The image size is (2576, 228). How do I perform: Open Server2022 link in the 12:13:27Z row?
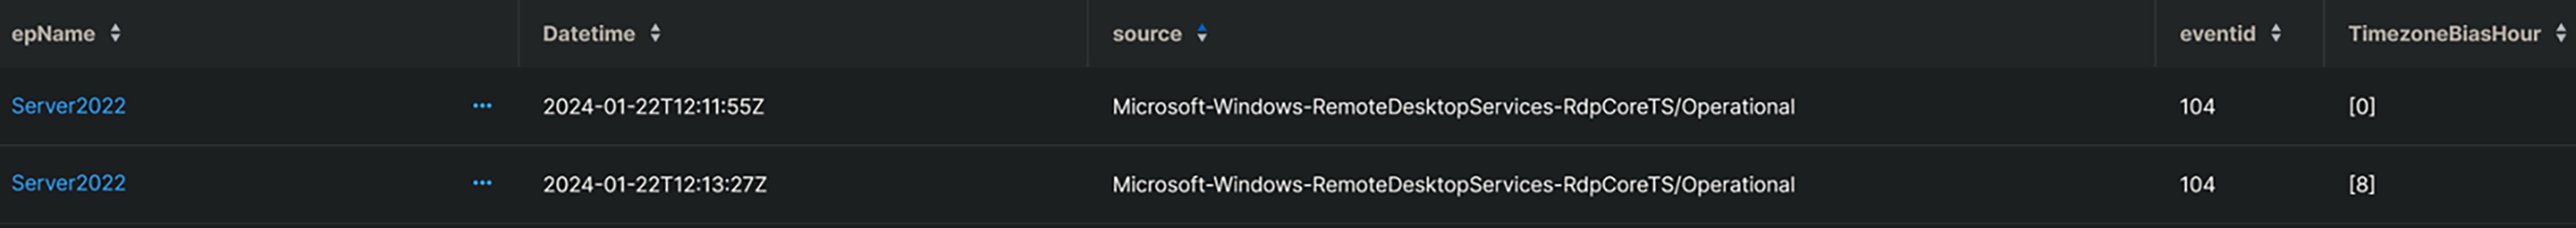click(x=68, y=184)
